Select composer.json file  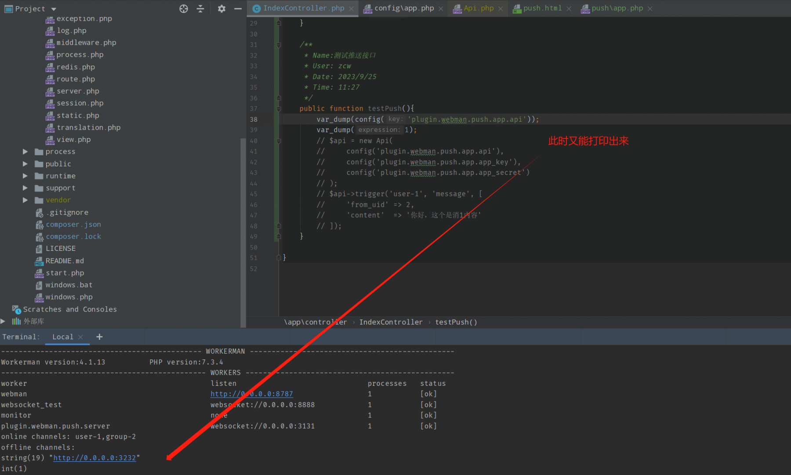[73, 225]
